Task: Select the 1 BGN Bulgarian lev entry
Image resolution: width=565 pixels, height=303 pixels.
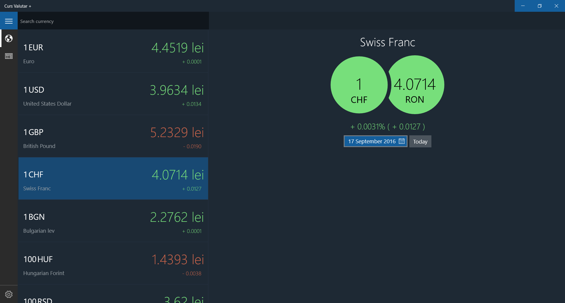Action: pos(113,221)
